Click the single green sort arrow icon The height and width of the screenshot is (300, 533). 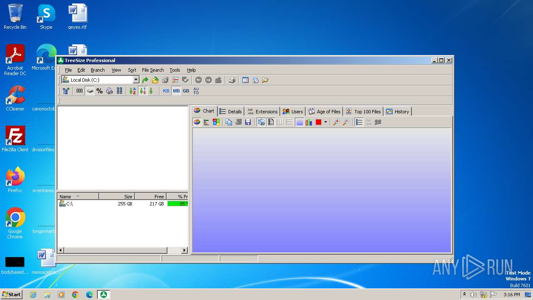[151, 91]
